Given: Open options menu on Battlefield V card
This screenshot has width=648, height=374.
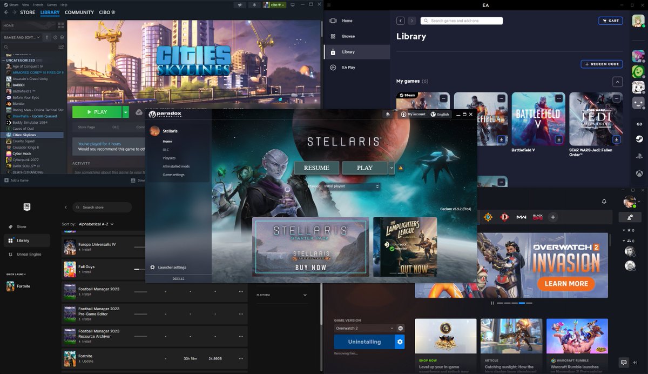Looking at the screenshot, I should coord(559,98).
